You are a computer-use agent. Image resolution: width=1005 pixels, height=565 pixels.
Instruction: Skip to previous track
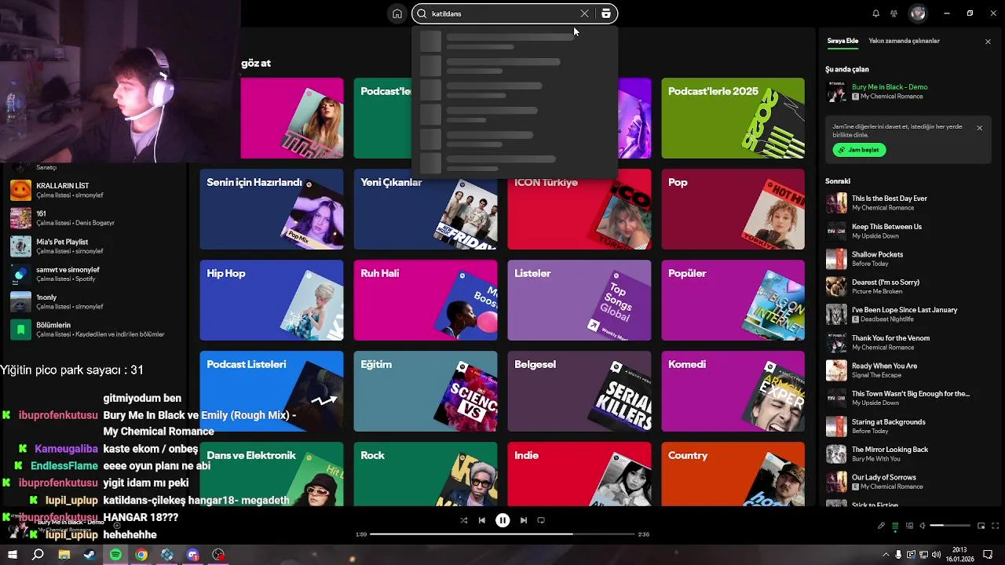click(x=481, y=520)
